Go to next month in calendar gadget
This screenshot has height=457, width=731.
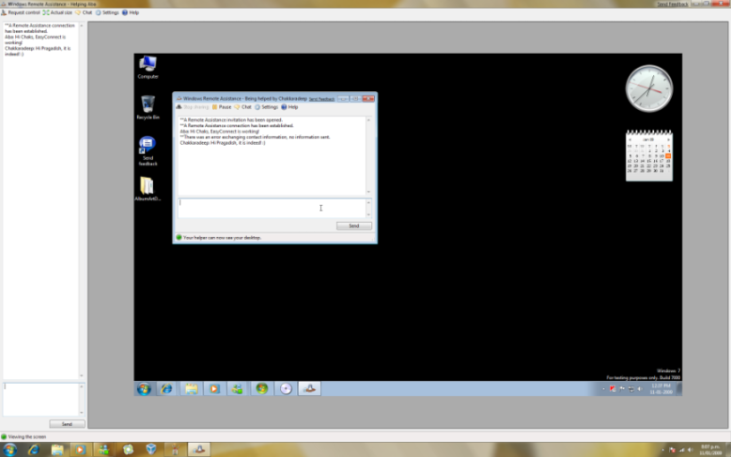coord(668,139)
